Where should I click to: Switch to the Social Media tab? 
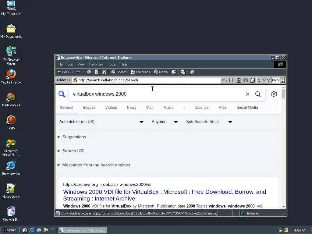coord(247,108)
